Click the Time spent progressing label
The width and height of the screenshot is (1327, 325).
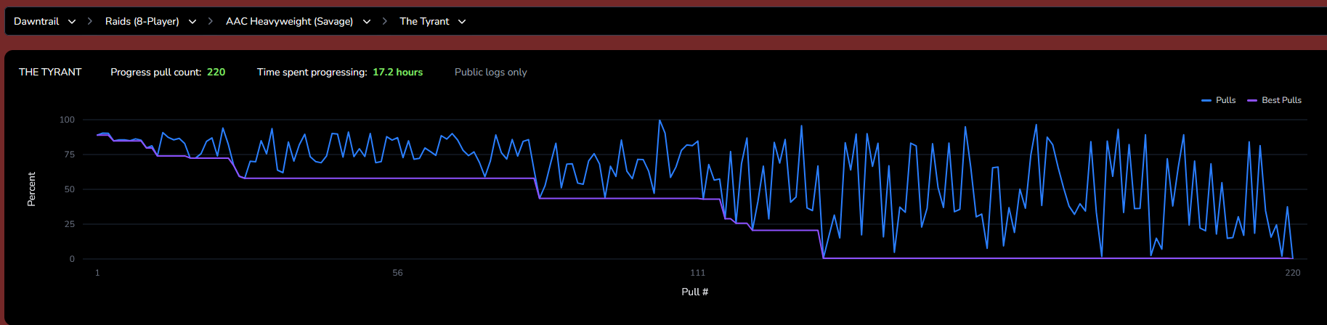pos(312,72)
